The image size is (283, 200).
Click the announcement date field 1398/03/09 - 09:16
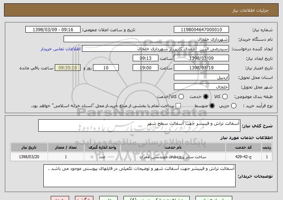[x=53, y=30]
